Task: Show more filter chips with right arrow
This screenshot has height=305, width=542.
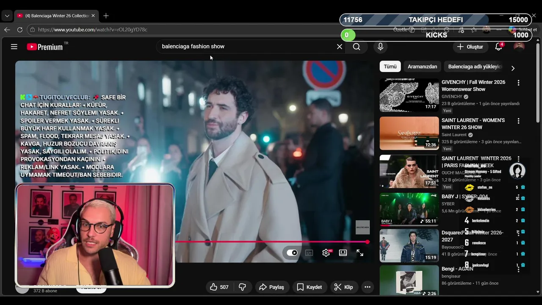Action: click(513, 68)
